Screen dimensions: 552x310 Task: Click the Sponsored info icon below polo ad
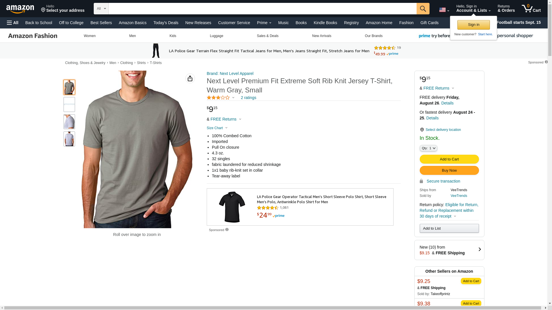click(227, 230)
